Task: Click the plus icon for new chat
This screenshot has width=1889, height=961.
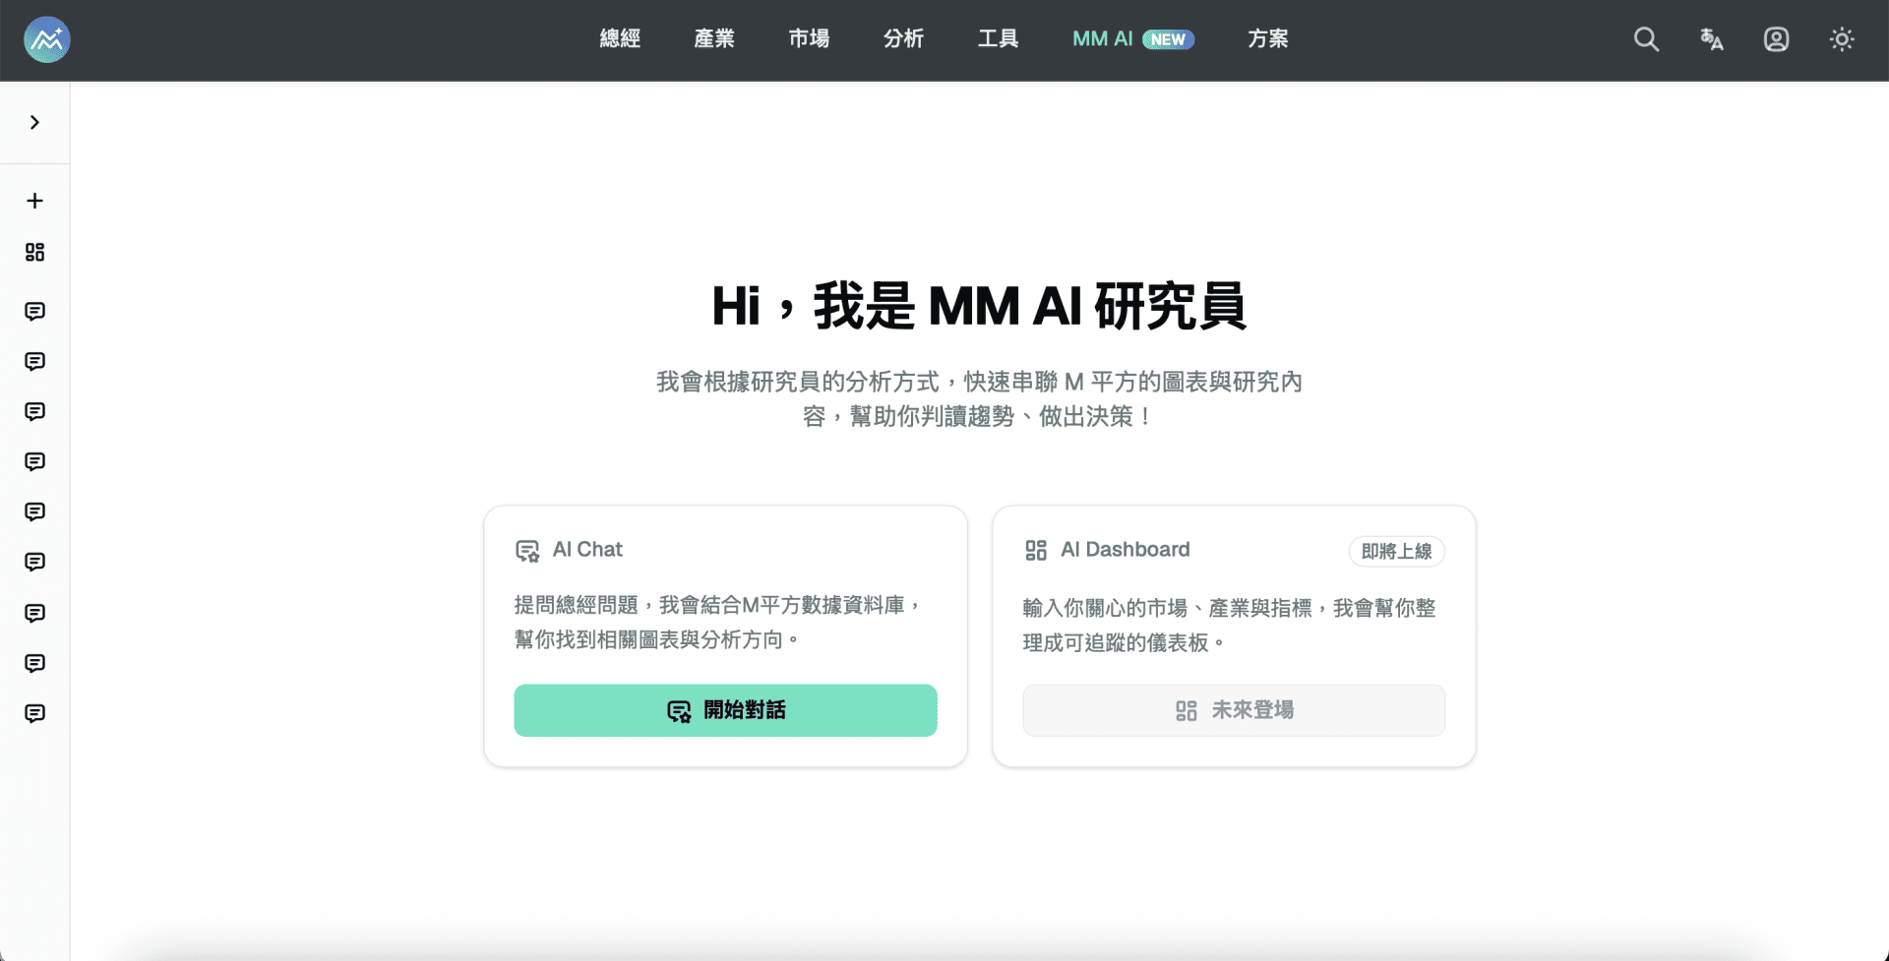Action: point(34,201)
